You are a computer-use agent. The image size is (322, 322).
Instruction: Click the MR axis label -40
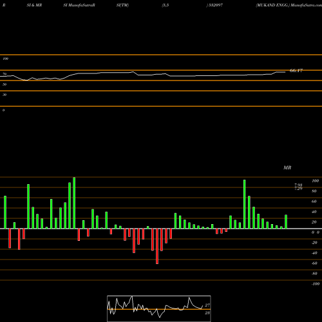tap(314, 253)
